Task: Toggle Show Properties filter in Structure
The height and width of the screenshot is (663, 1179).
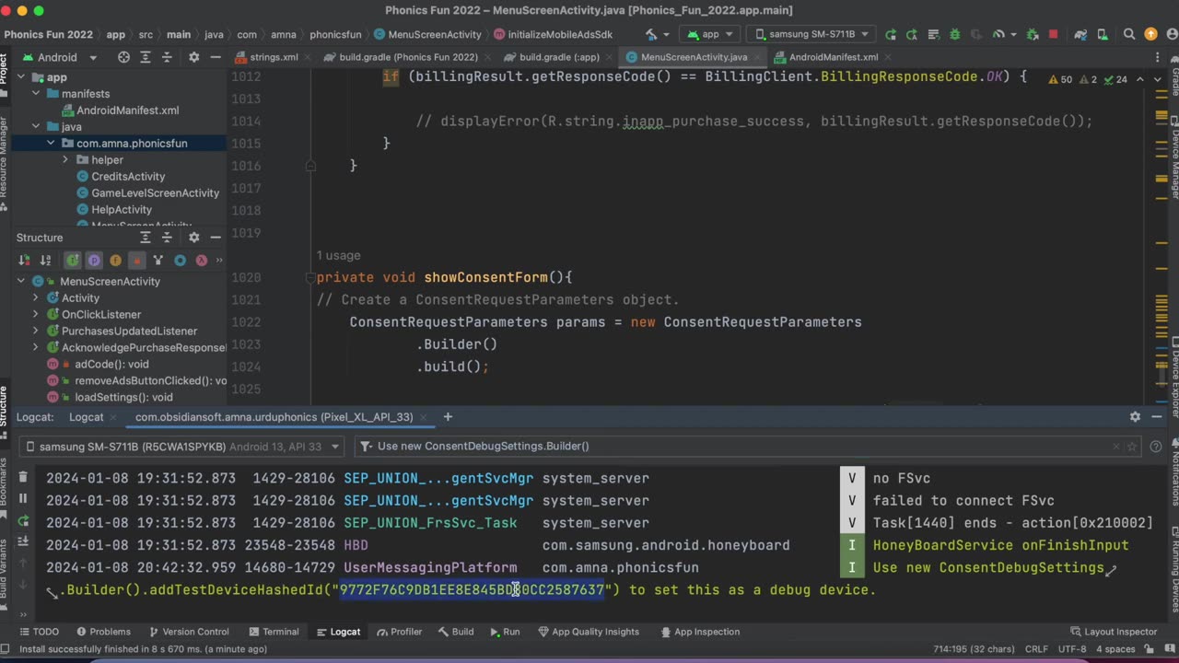Action: tap(94, 261)
